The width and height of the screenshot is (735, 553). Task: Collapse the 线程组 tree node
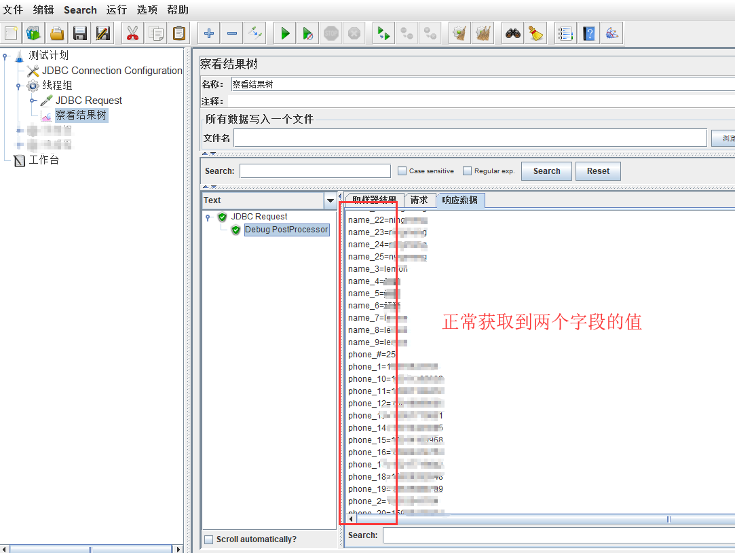click(19, 86)
